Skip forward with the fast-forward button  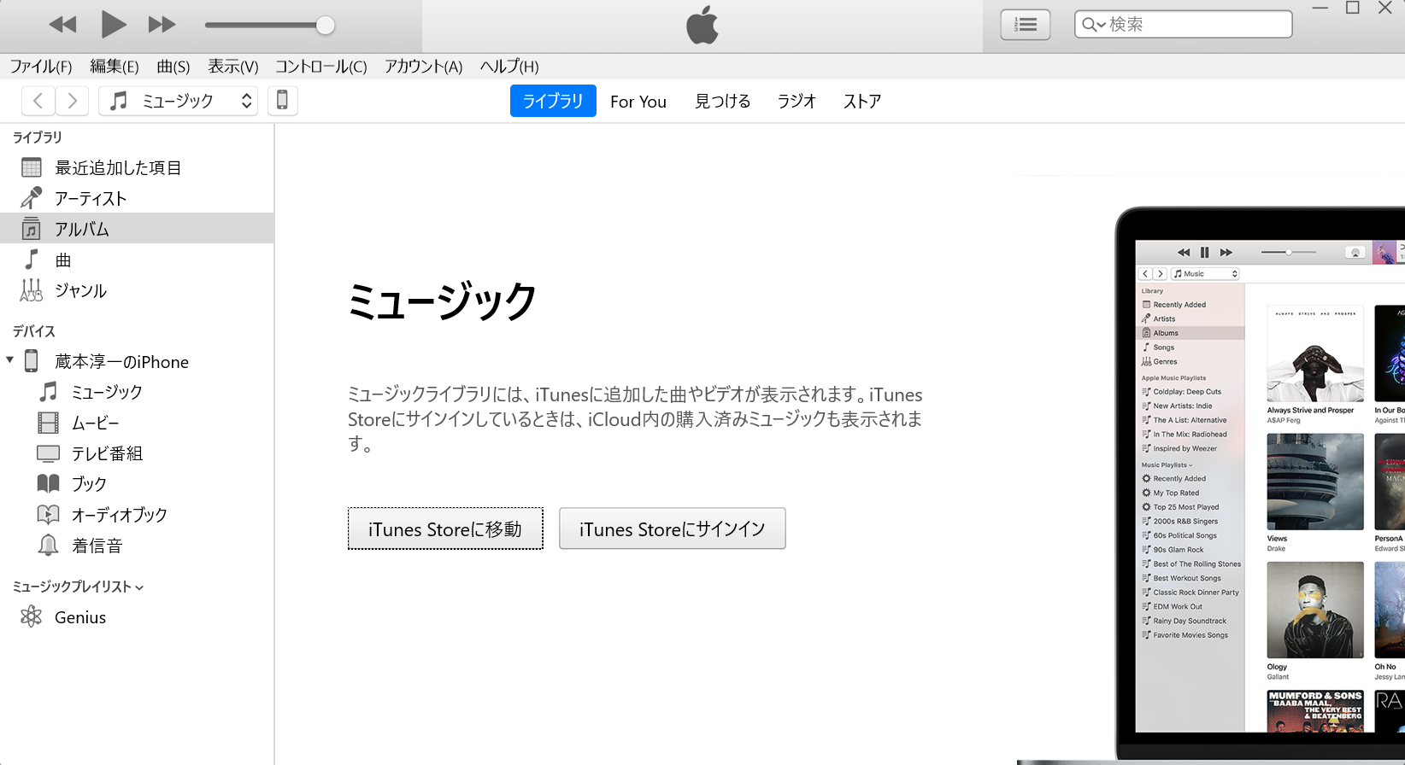pos(162,25)
